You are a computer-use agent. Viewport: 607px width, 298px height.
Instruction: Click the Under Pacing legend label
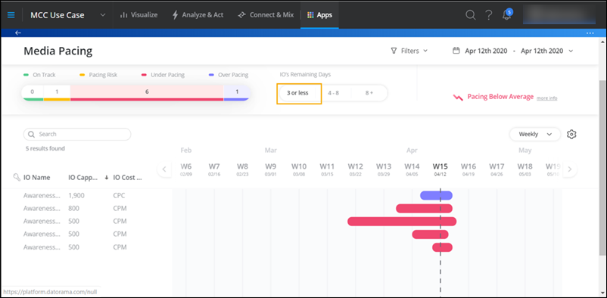click(167, 75)
